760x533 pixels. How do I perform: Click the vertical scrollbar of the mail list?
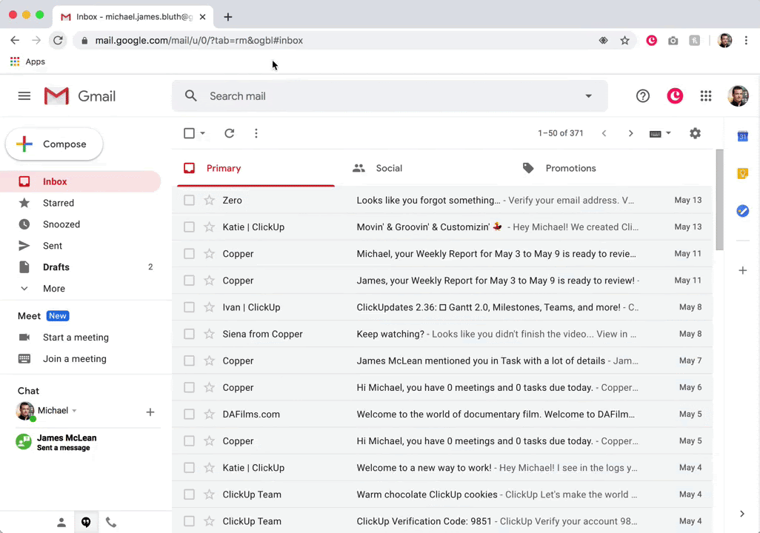(x=719, y=200)
